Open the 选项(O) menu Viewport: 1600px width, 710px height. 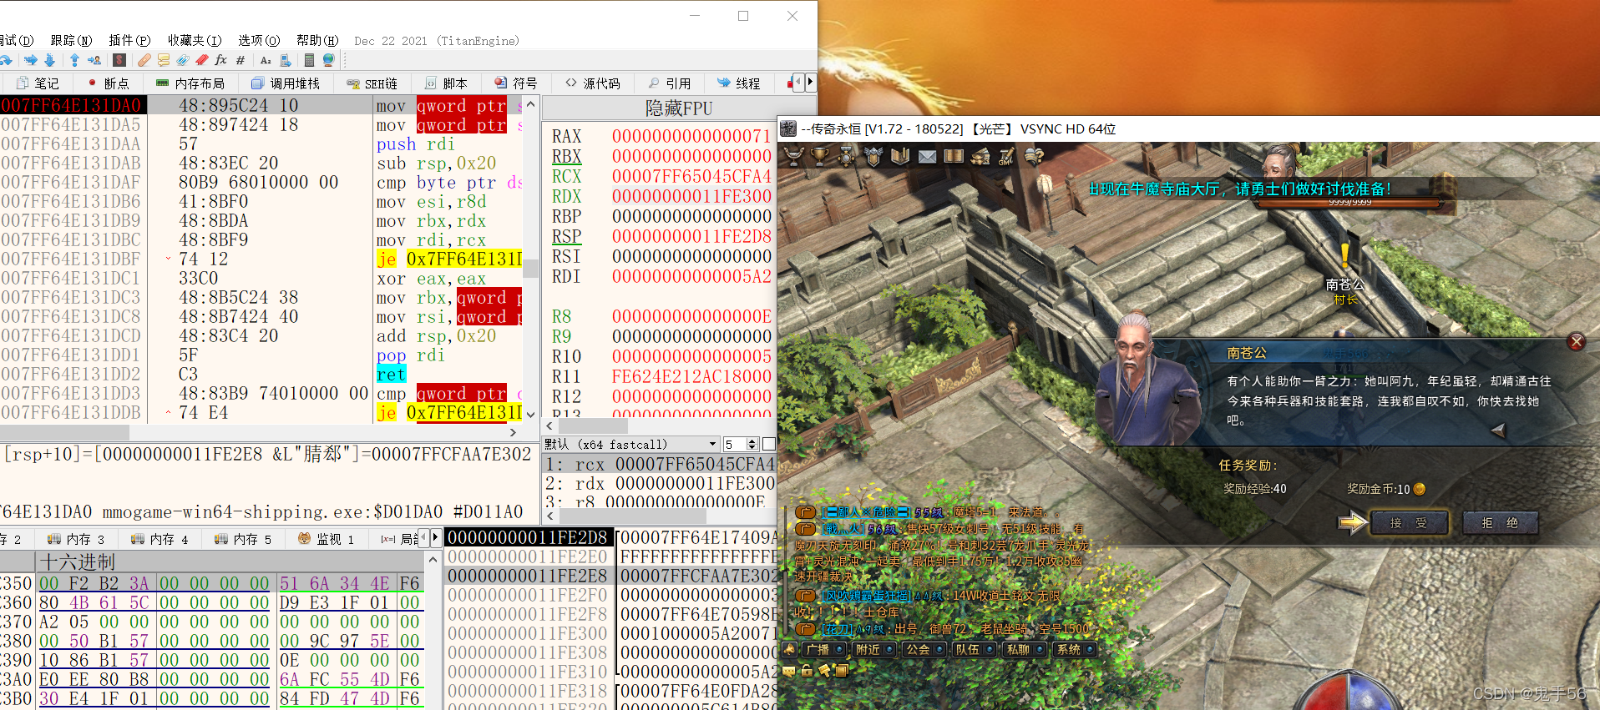click(x=259, y=40)
